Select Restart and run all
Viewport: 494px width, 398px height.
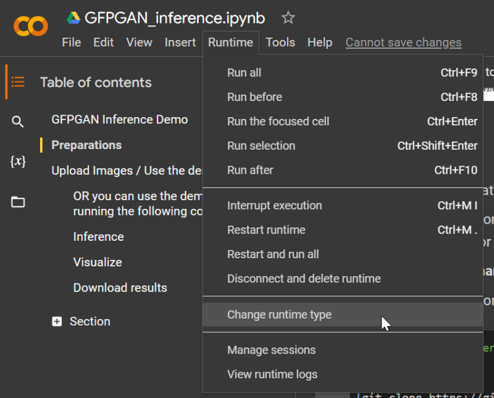pos(343,254)
